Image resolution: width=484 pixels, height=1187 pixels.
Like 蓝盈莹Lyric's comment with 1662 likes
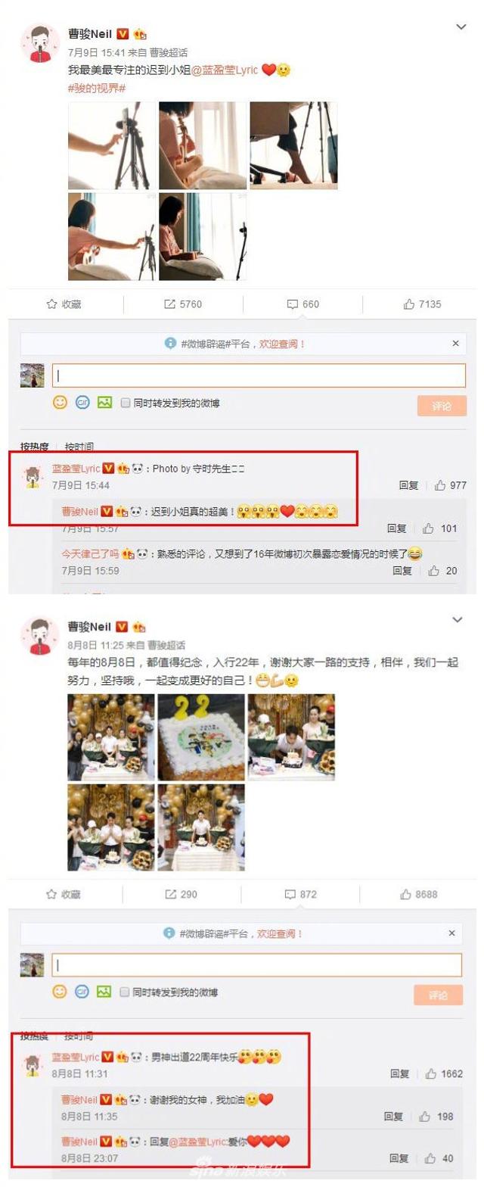coord(444,1073)
